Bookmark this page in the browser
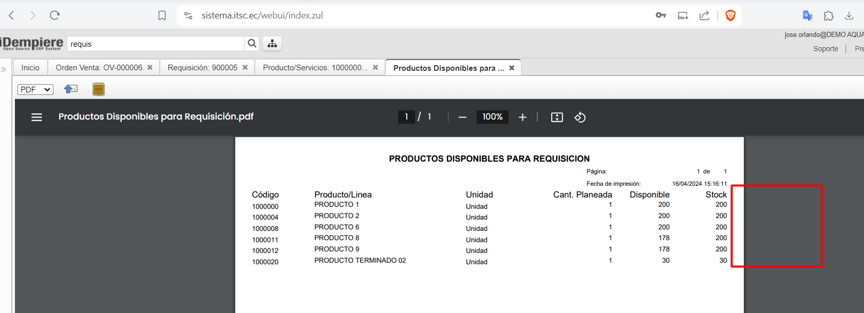This screenshot has width=864, height=313. 162,15
